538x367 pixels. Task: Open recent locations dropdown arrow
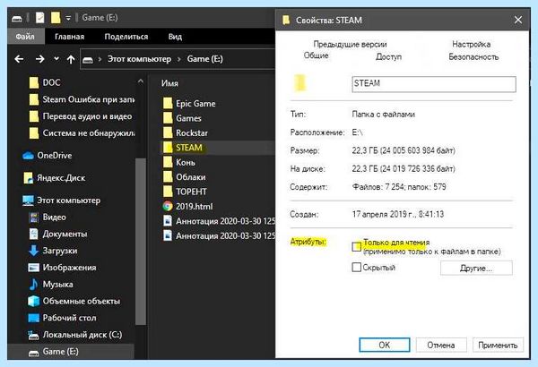(x=56, y=59)
